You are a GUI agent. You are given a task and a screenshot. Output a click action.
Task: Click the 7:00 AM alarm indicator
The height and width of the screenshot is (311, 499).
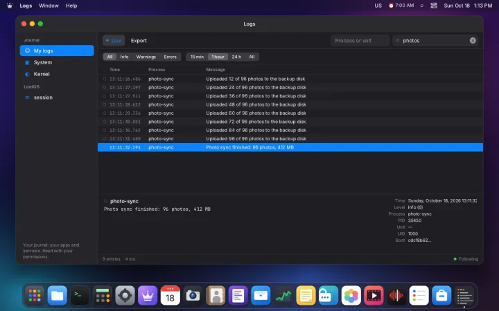pos(401,6)
